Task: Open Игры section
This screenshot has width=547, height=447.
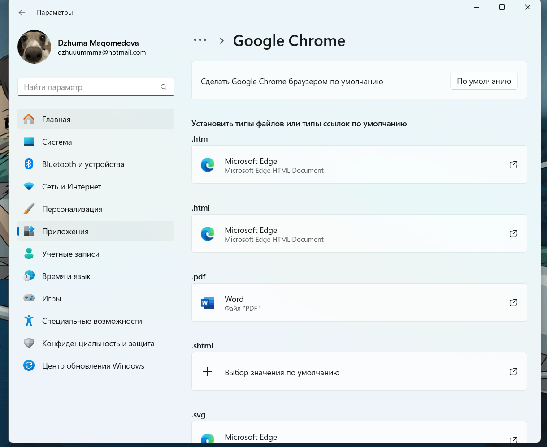Action: point(96,298)
